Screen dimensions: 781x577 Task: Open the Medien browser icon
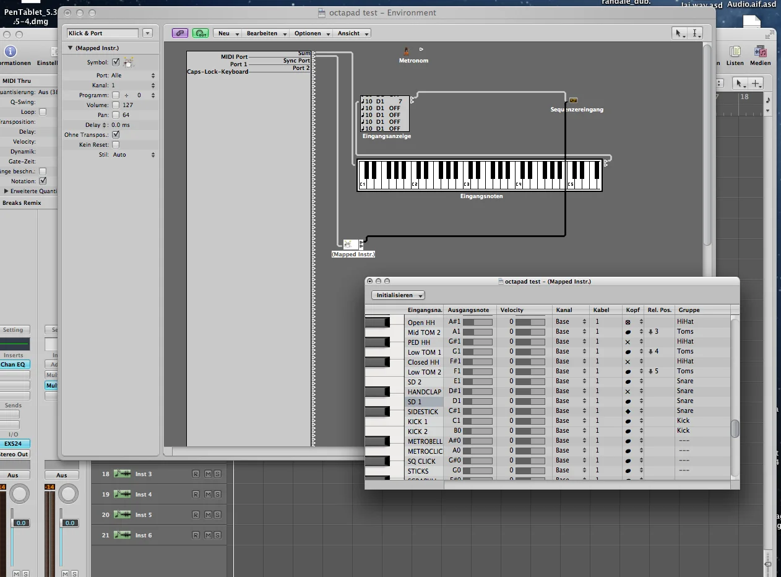click(760, 52)
